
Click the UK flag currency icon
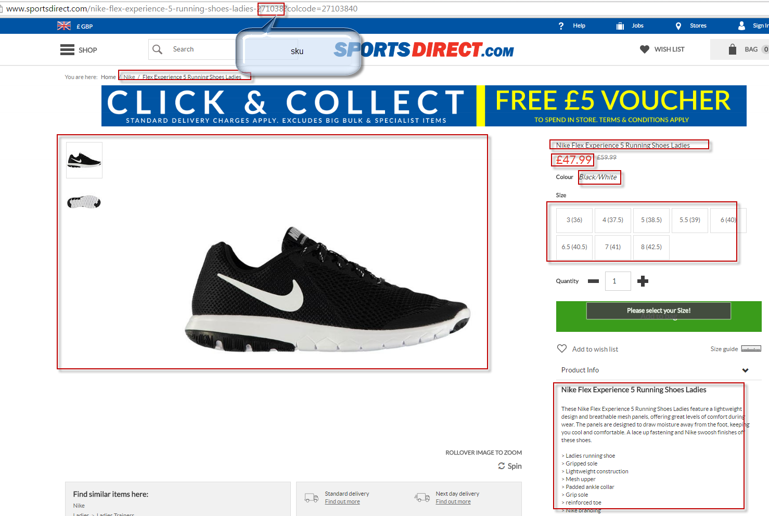(64, 26)
